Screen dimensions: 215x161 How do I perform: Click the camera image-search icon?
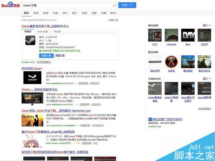pyautogui.click(x=114, y=5)
